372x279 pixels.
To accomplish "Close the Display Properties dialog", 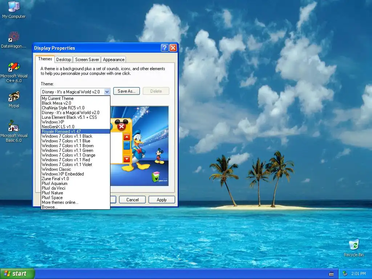I will click(x=173, y=48).
